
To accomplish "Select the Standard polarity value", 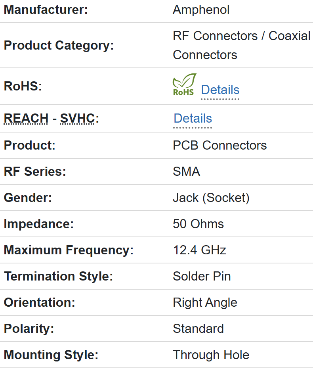I will point(198,329).
